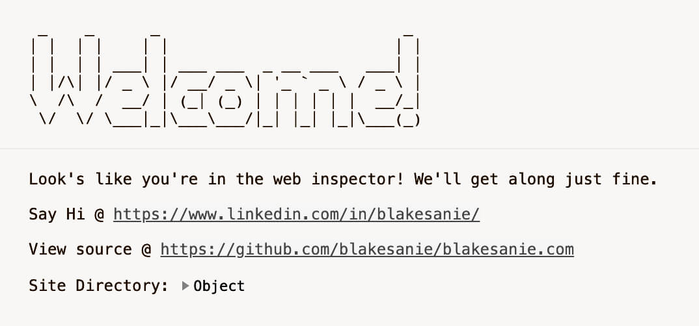Click the word "inspector!" in the message
Screen dimensions: 699x326
point(357,179)
